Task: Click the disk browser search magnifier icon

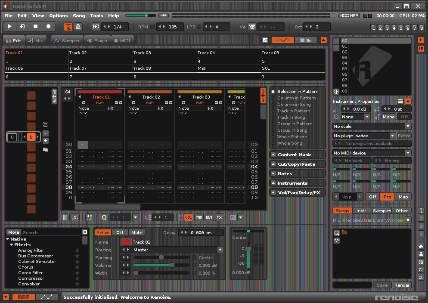Action: point(337,233)
